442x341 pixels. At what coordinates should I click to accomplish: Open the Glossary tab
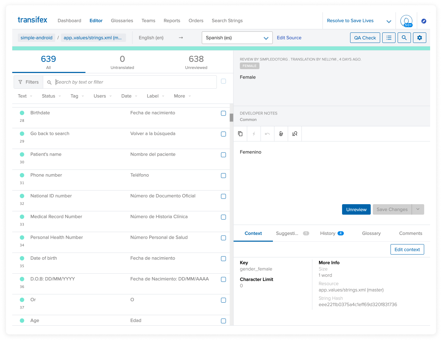click(371, 233)
